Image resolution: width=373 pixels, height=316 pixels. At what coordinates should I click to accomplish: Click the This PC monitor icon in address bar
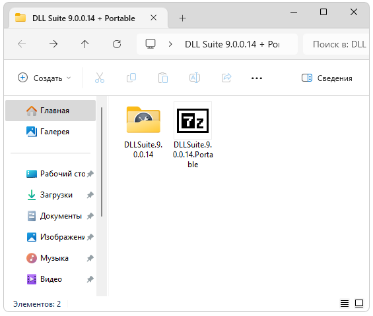151,44
